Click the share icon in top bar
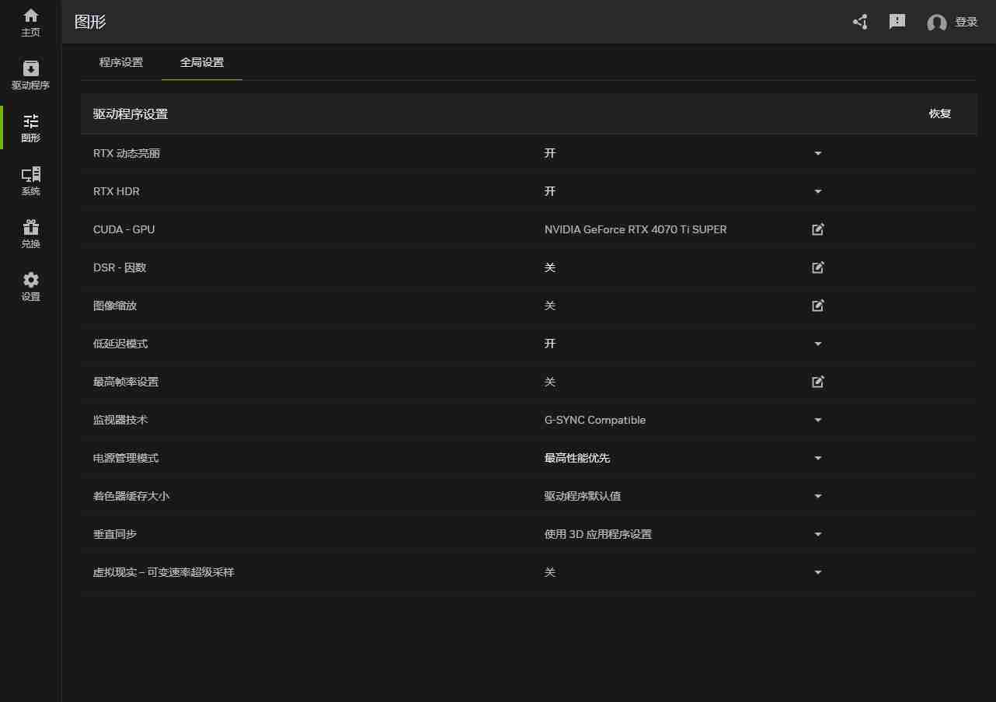 pos(859,22)
